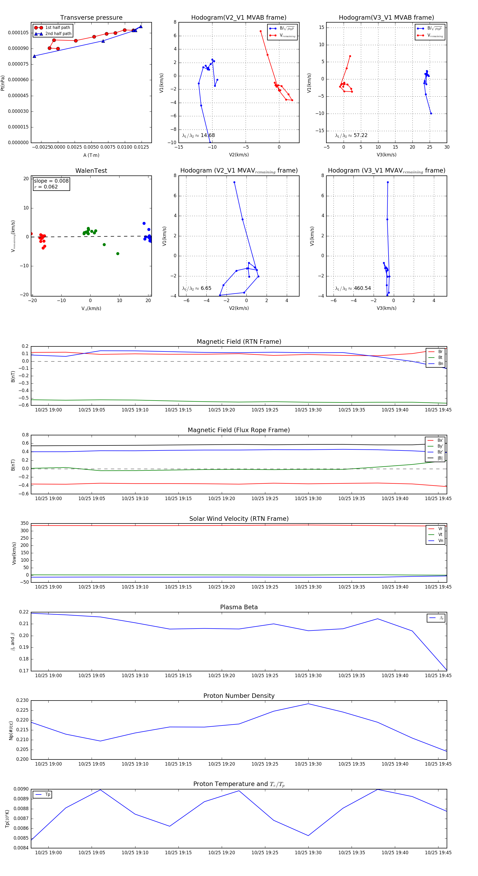Image resolution: width=478 pixels, height=876 pixels.
Task: Click the 'Proton Number Density' title
Action: (x=239, y=696)
